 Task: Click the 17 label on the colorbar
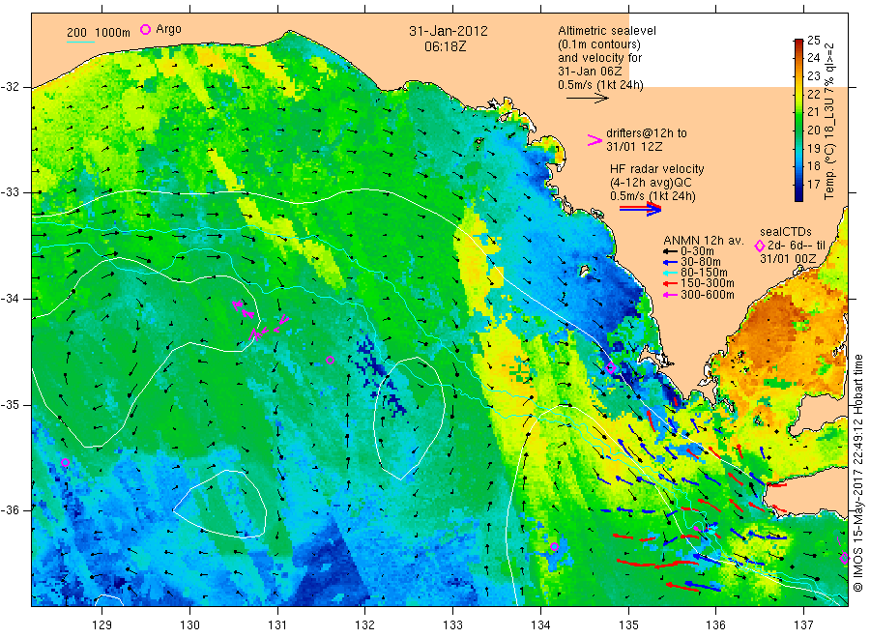point(813,184)
